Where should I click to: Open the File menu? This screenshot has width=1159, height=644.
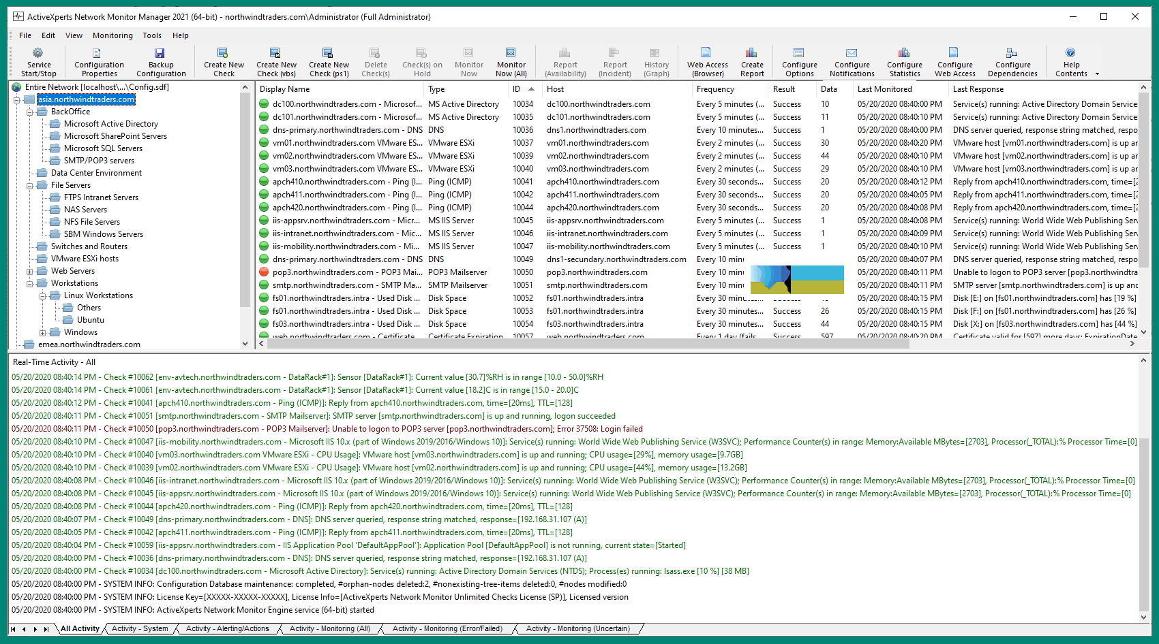25,35
